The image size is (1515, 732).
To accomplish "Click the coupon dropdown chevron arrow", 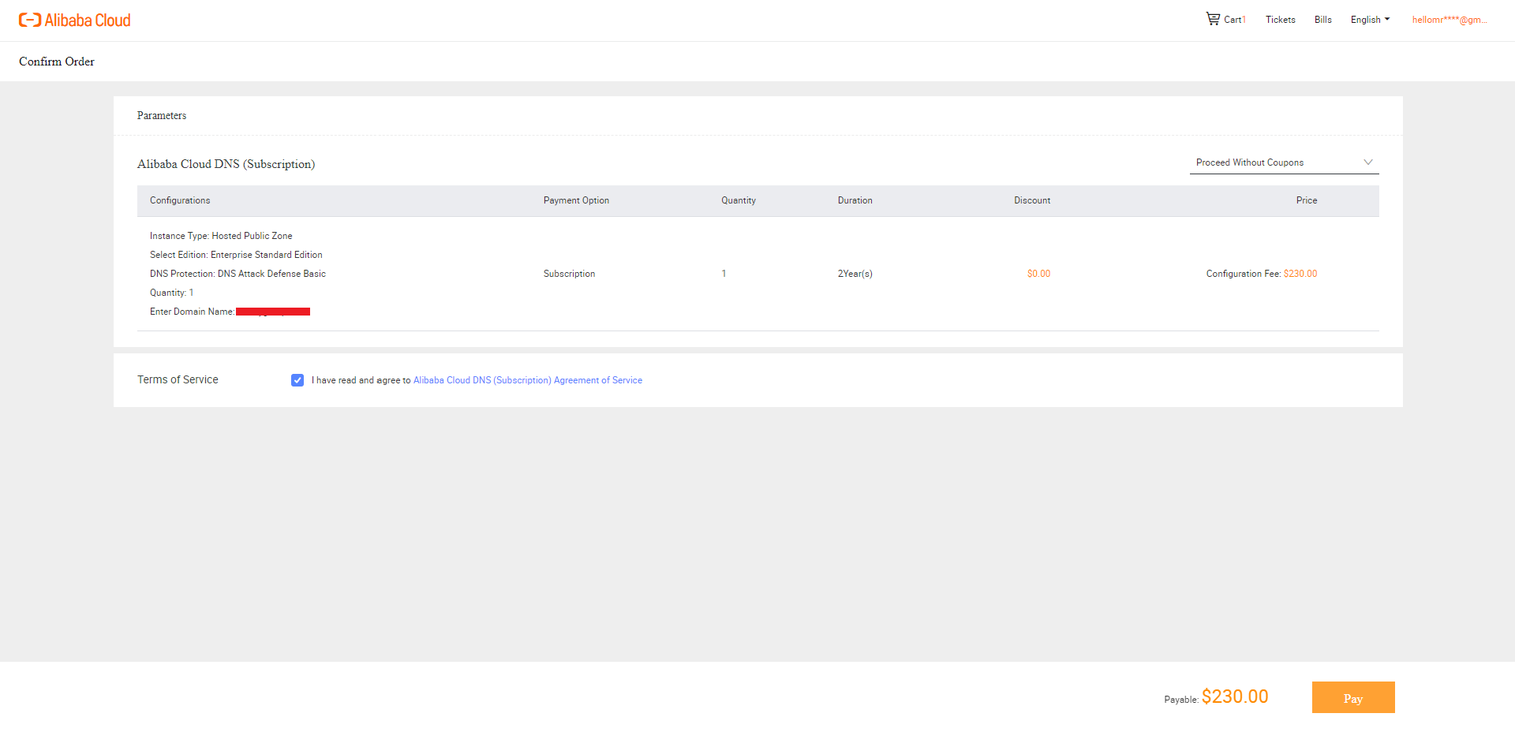I will pyautogui.click(x=1368, y=162).
